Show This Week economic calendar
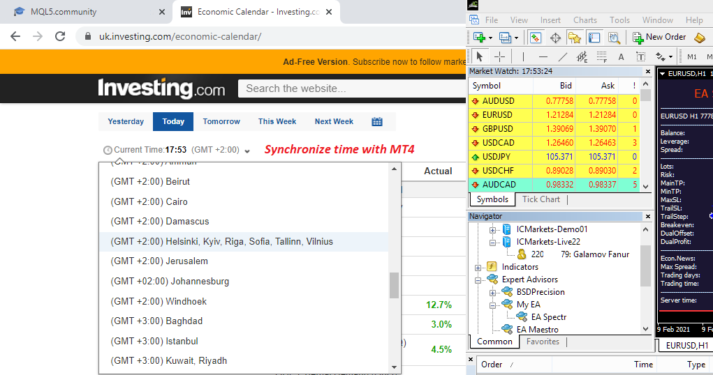The image size is (713, 375). coord(277,122)
